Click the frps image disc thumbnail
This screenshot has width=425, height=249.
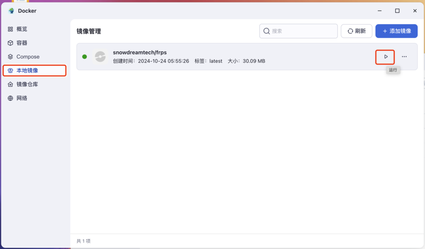click(x=100, y=57)
